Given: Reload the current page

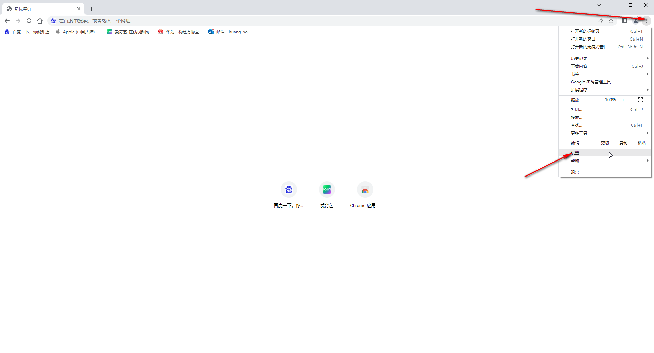Looking at the screenshot, I should pos(29,21).
